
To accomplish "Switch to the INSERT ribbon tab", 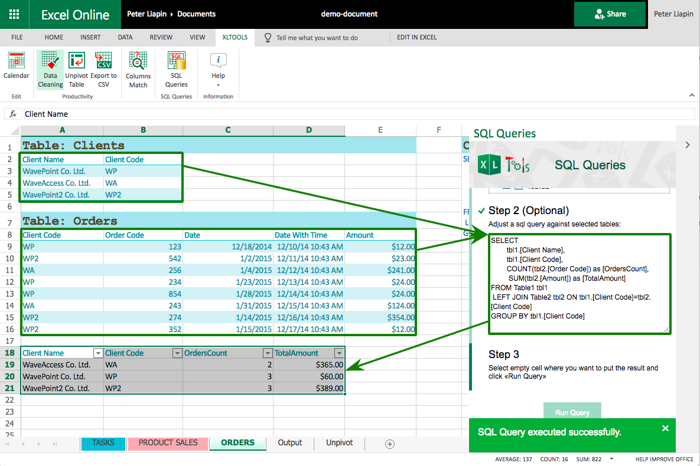I will (90, 38).
